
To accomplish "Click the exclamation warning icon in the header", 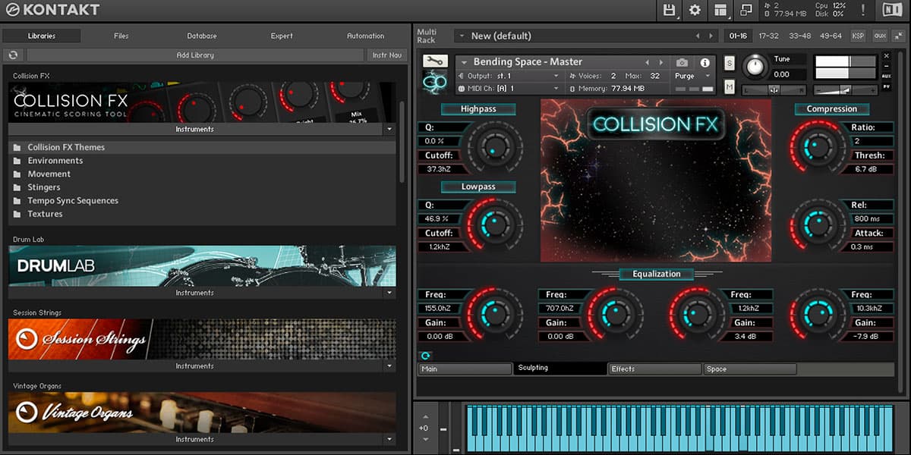I will point(862,10).
